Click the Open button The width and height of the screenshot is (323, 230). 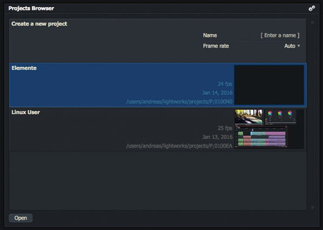point(20,218)
